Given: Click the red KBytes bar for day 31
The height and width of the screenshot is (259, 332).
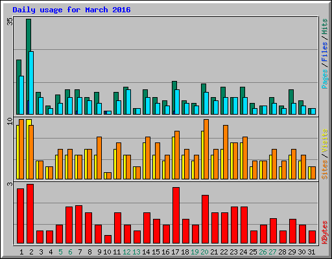Looking at the screenshot, I should 312,237.
